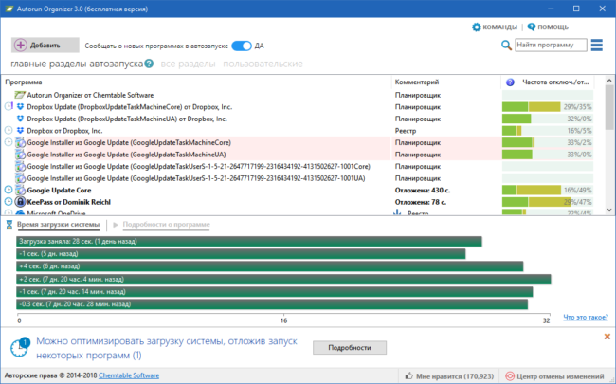Click -1 сек. (5 дн. назад) bar
This screenshot has width=616, height=384.
[x=241, y=254]
